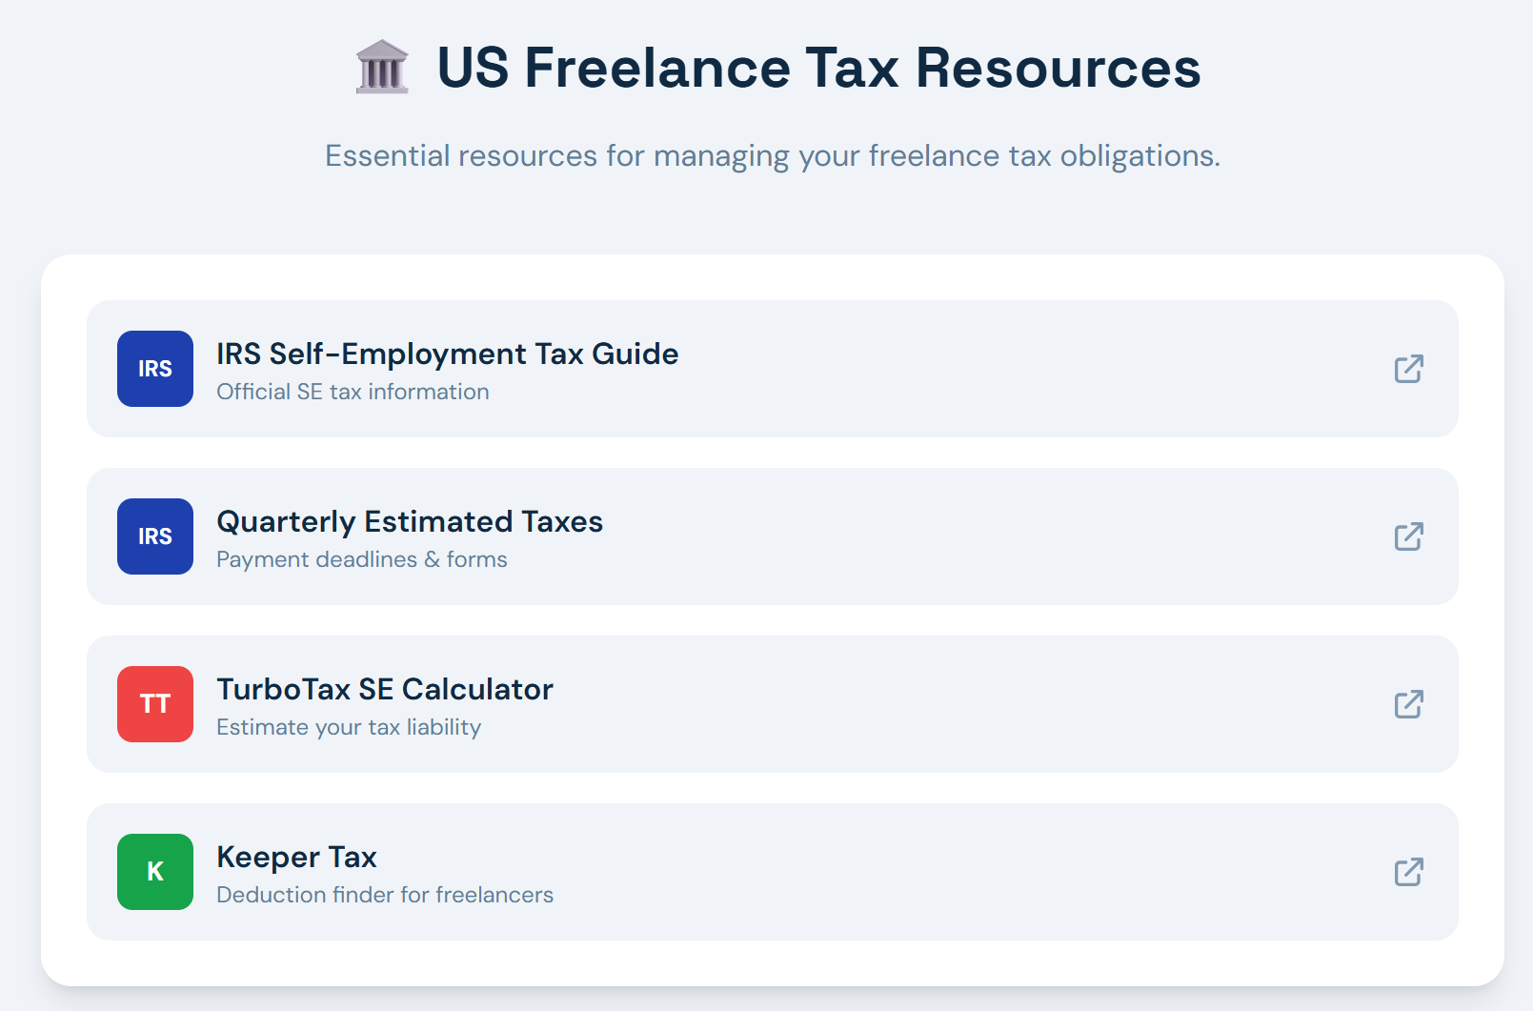
Task: Click the Keeper Tax external link arrow
Action: pyautogui.click(x=1408, y=872)
